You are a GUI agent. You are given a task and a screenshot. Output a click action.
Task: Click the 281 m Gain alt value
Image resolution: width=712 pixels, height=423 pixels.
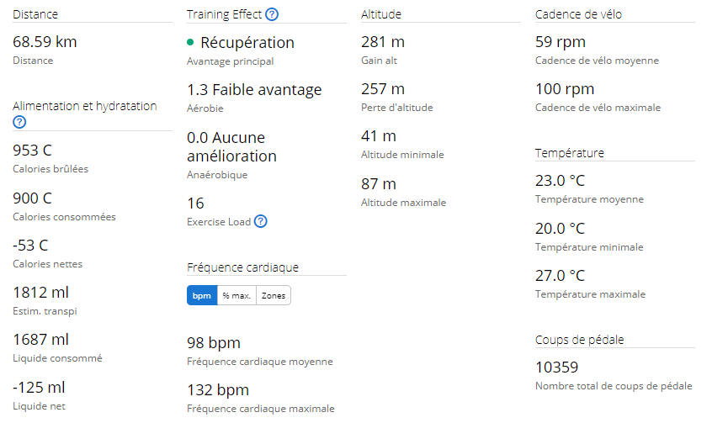[x=383, y=42]
